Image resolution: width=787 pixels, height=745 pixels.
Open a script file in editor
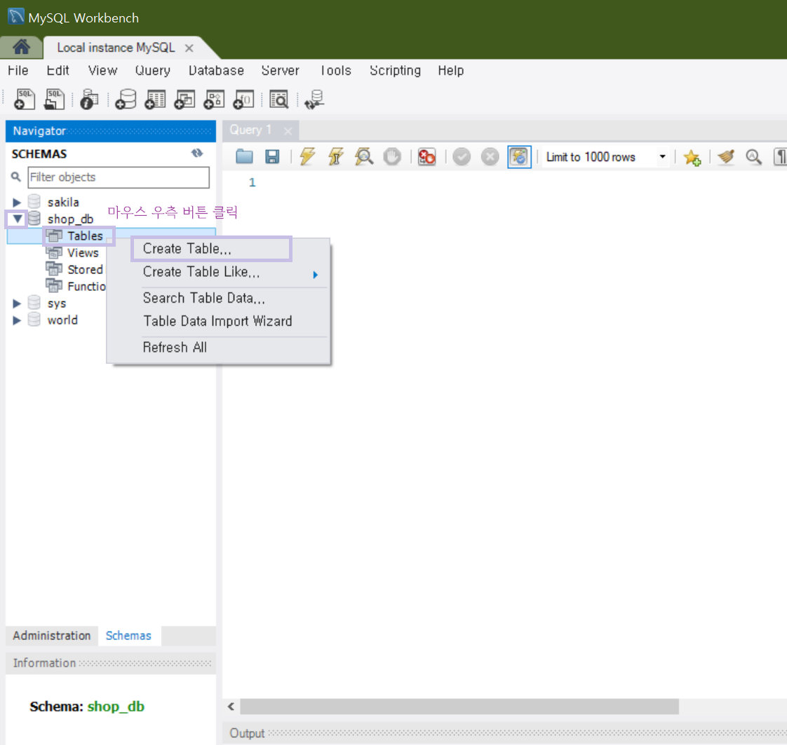click(x=244, y=157)
